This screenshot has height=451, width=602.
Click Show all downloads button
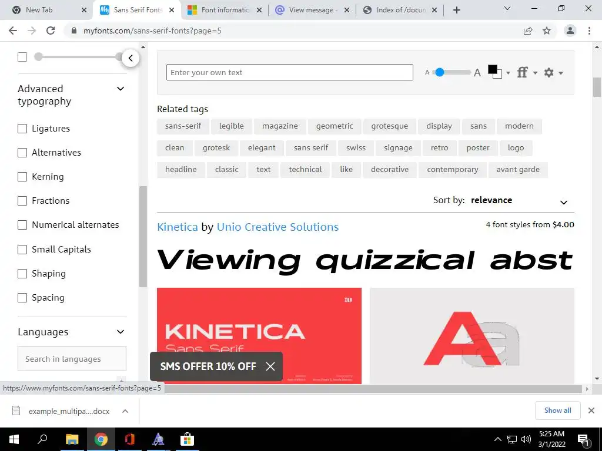[557, 410]
